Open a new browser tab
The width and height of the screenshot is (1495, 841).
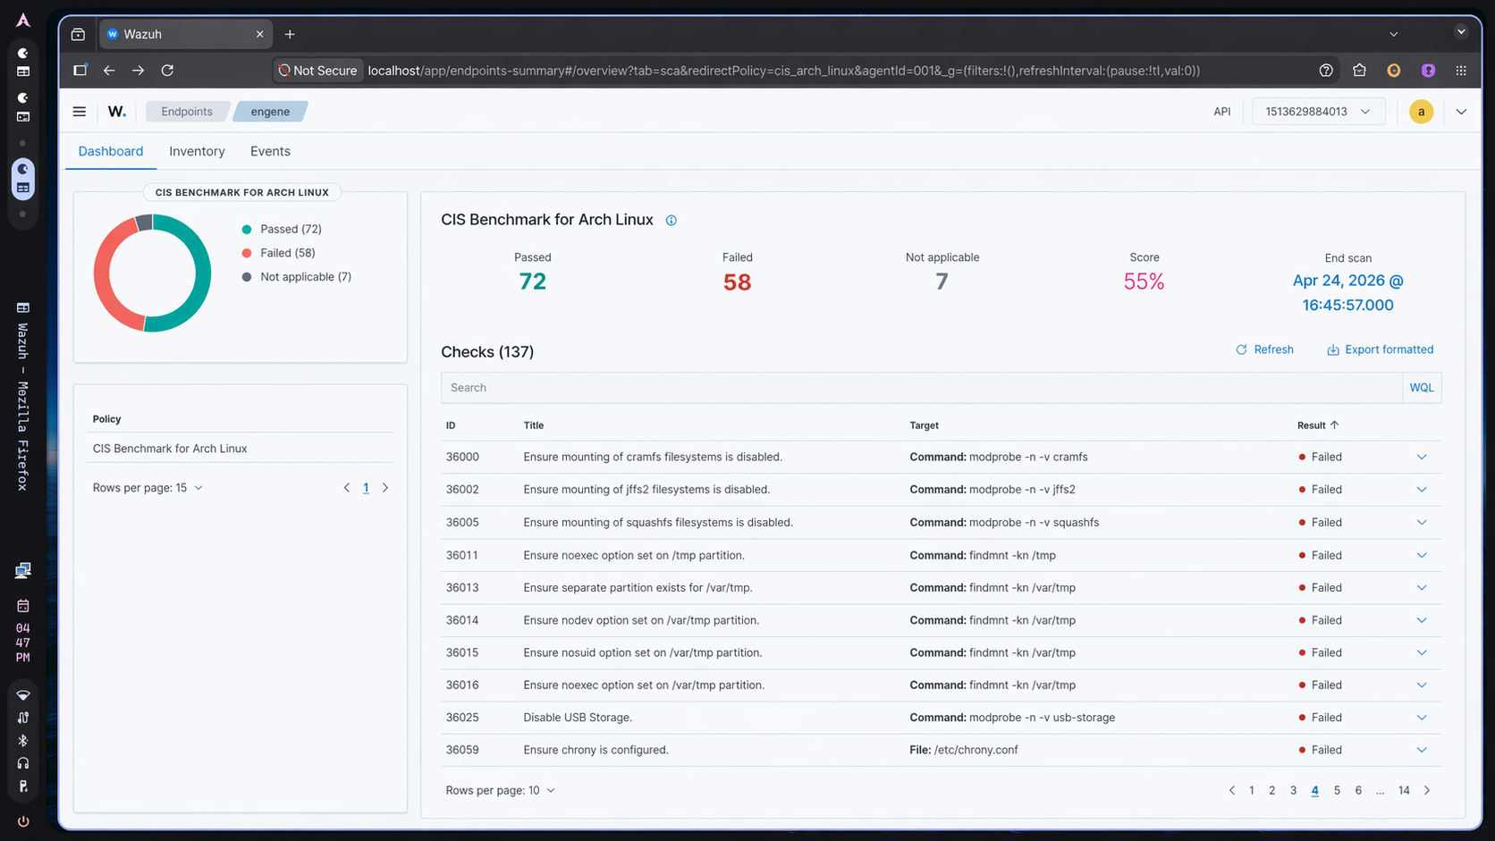(290, 34)
